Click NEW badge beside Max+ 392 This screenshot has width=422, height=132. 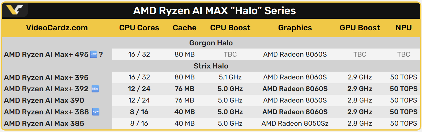coord(95,89)
